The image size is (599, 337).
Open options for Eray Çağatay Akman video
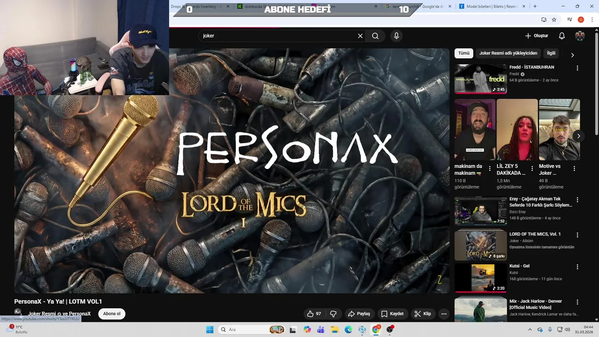(x=577, y=199)
